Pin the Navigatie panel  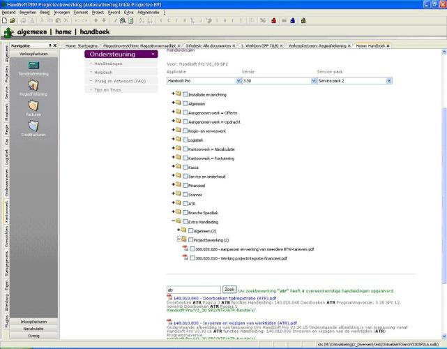click(x=50, y=45)
